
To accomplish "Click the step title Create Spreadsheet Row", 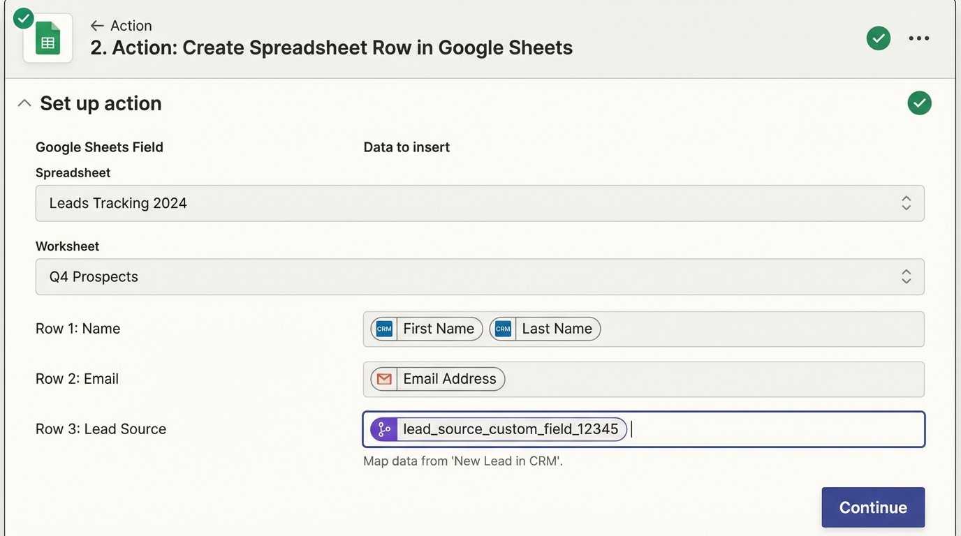I will coord(331,47).
